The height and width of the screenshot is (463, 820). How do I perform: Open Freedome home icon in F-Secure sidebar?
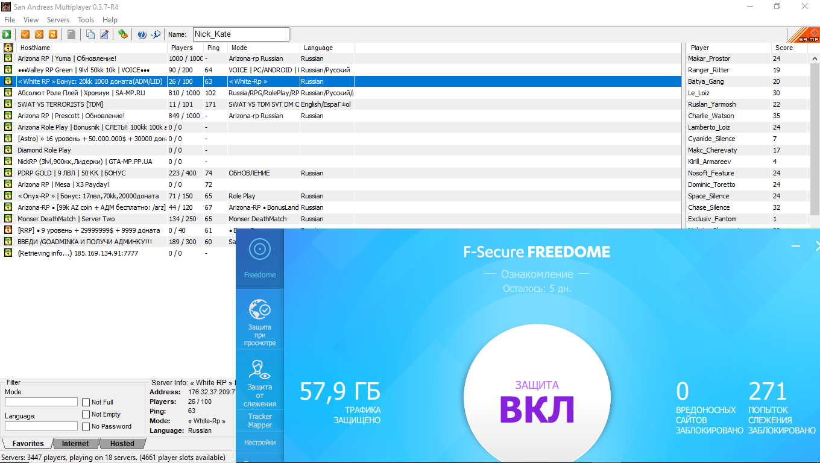pyautogui.click(x=260, y=259)
